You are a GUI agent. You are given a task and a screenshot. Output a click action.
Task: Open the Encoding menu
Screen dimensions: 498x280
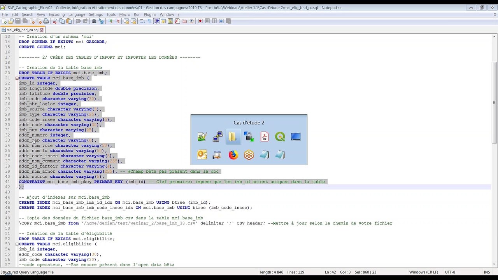click(57, 14)
